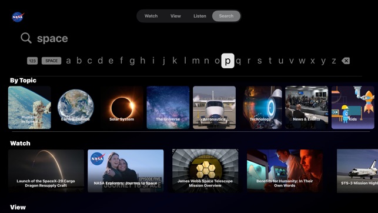The image size is (378, 213).
Task: Pick letter n on the keyboard
Action: coord(206,61)
